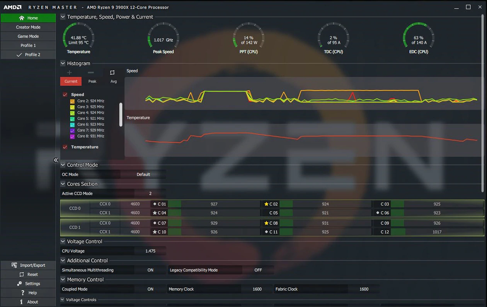Collapse the Control Mode section
This screenshot has height=307, width=487.
point(62,165)
